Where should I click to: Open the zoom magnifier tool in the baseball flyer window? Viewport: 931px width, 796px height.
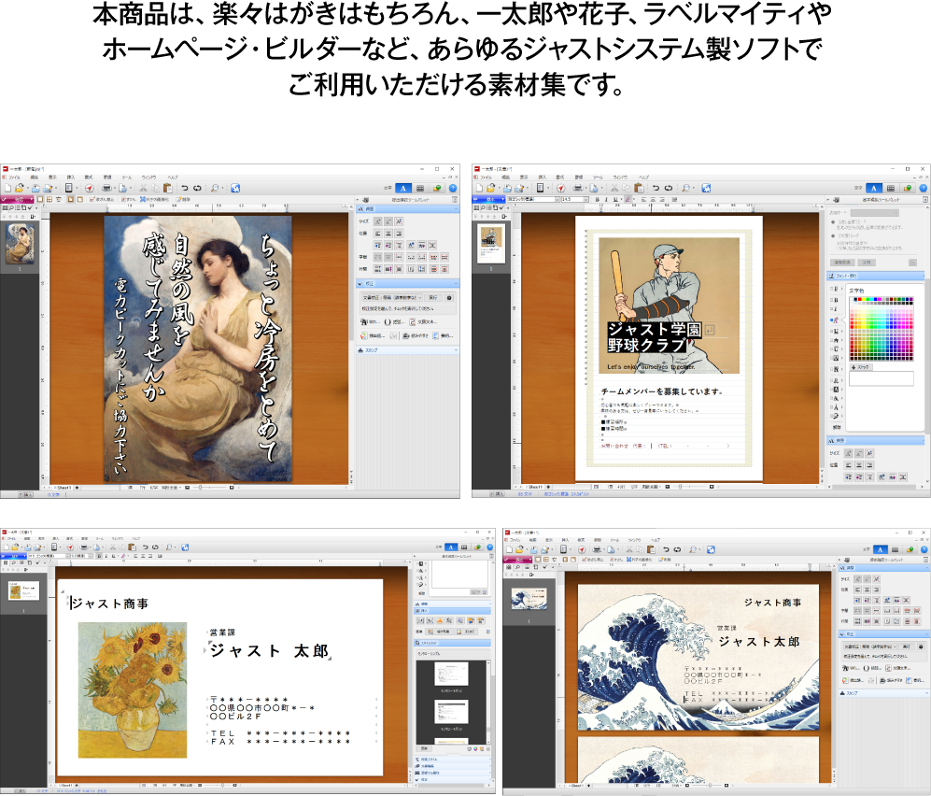tap(684, 188)
